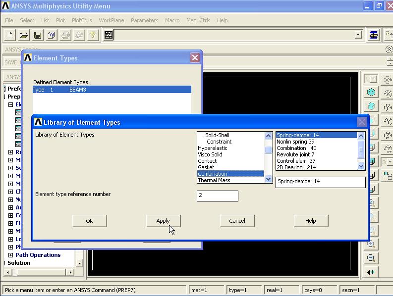The width and height of the screenshot is (393, 296).
Task: Click the Rotate about X axis icon at the top of the right toolbar
Action: point(388,80)
